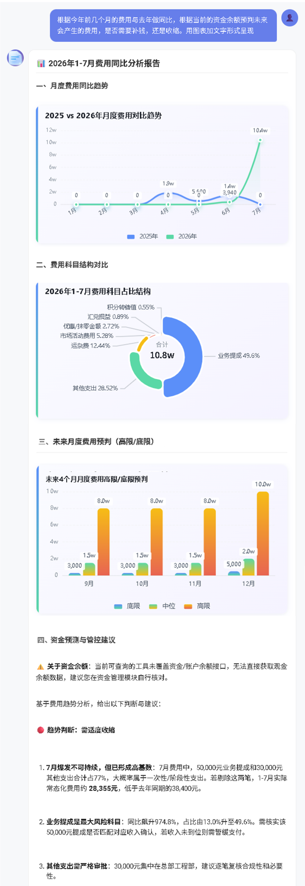Screen dimensions: 305x886
Task: Toggle the 高限 legend series
Action: click(197, 606)
